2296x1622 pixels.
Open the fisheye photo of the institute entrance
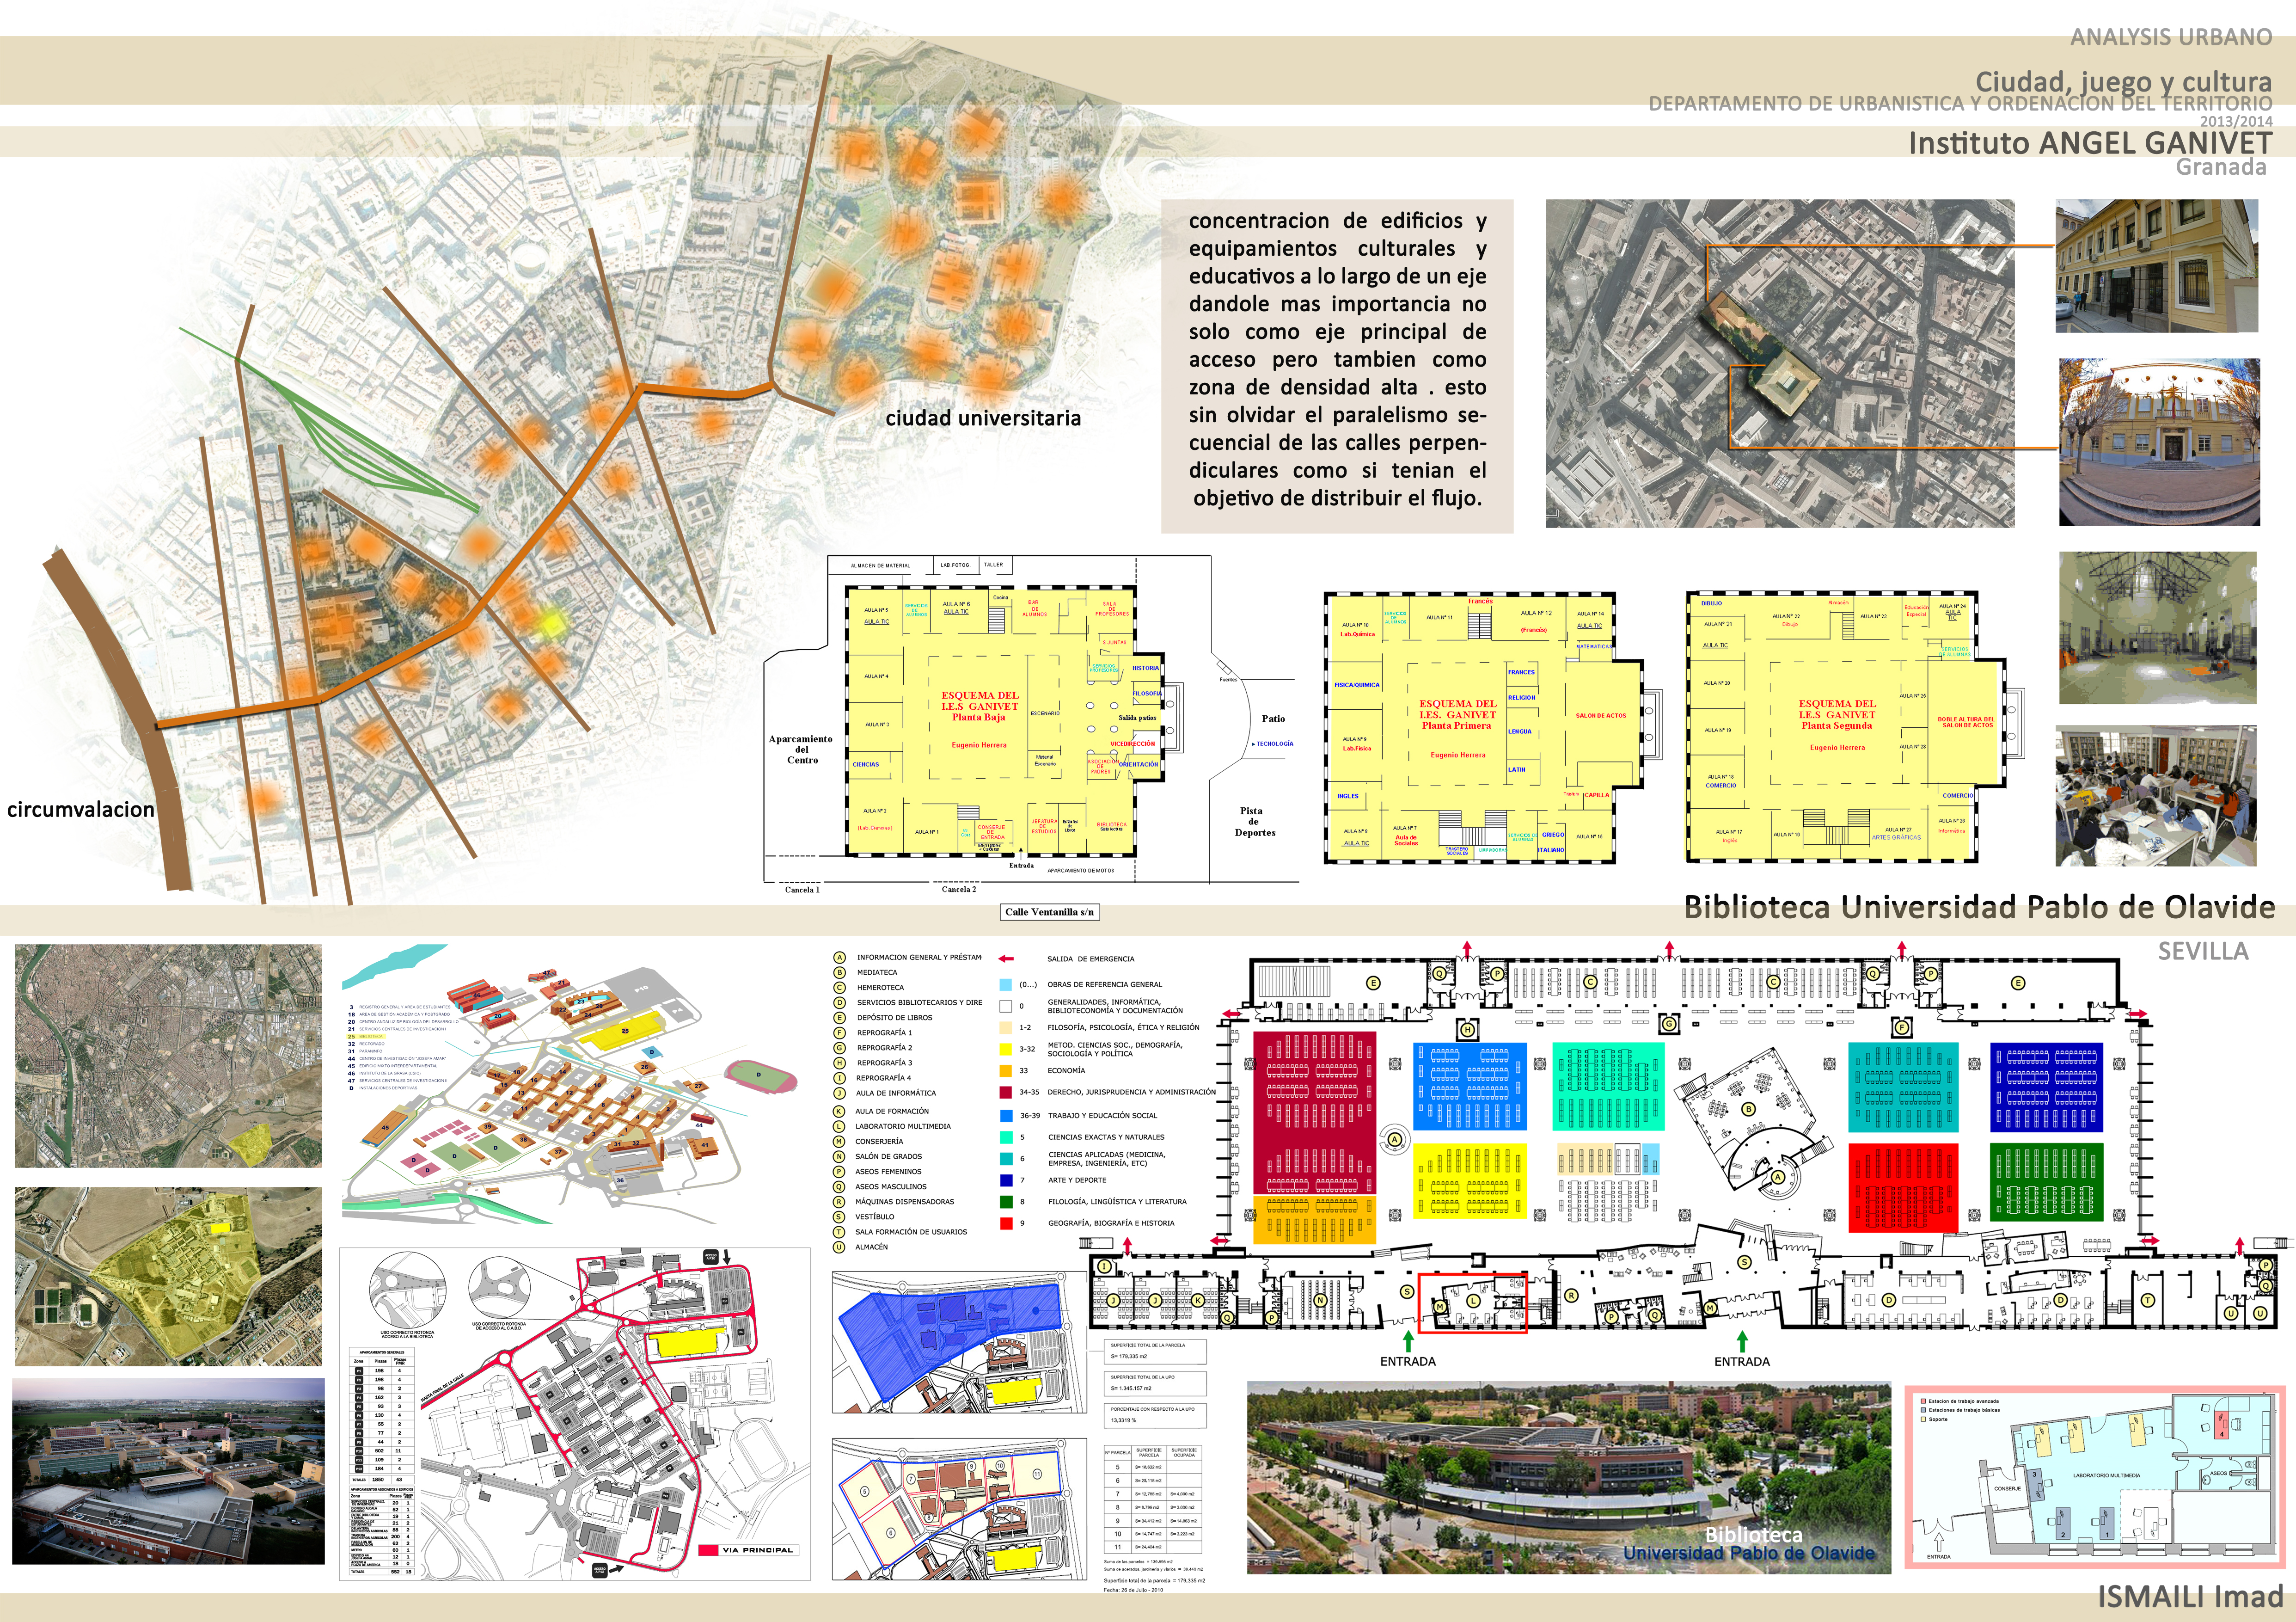(x=2159, y=442)
